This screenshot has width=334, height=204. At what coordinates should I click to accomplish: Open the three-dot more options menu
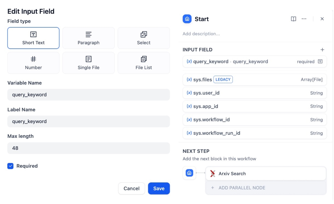304,19
